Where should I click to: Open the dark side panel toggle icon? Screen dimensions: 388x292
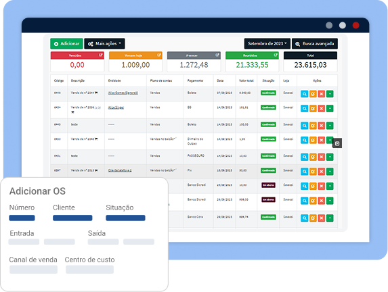click(x=337, y=143)
